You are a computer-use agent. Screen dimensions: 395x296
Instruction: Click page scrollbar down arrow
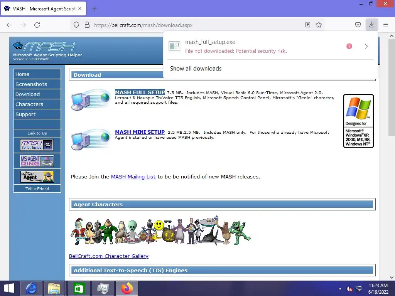pyautogui.click(x=392, y=277)
